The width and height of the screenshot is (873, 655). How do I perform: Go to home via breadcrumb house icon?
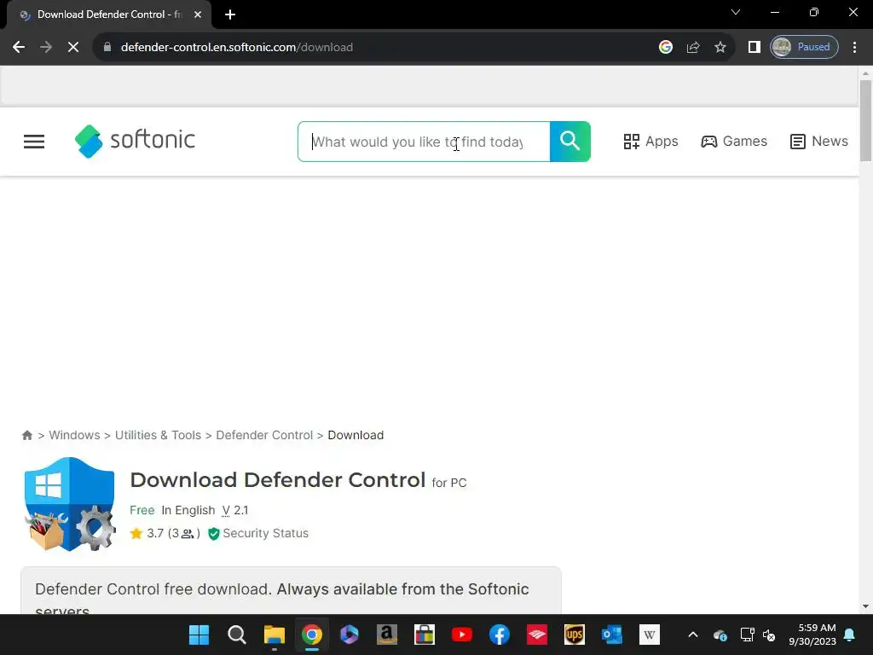click(x=26, y=435)
